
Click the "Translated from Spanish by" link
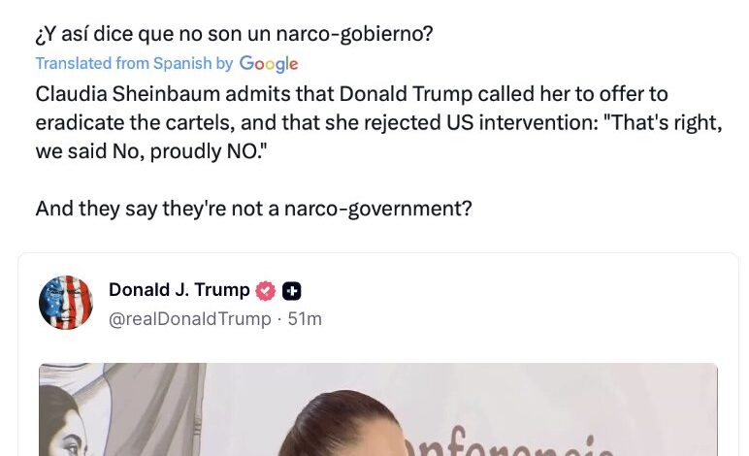pyautogui.click(x=134, y=63)
